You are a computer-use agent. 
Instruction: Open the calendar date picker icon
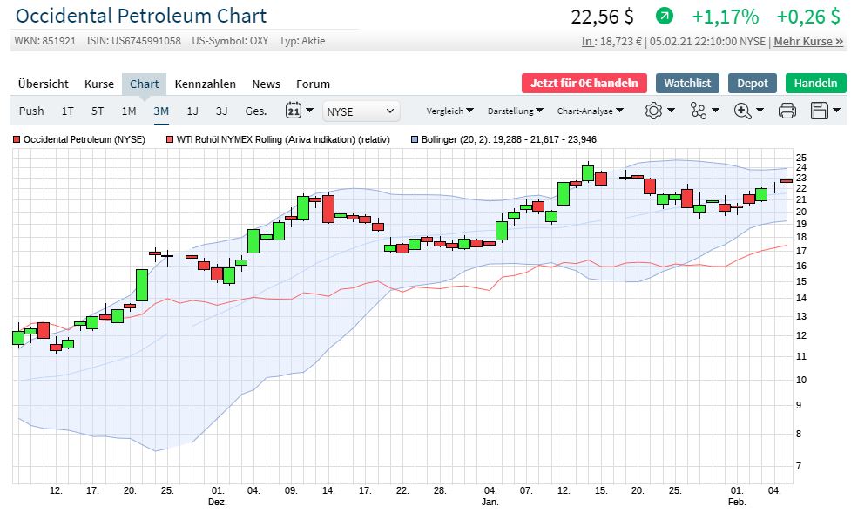click(x=293, y=111)
